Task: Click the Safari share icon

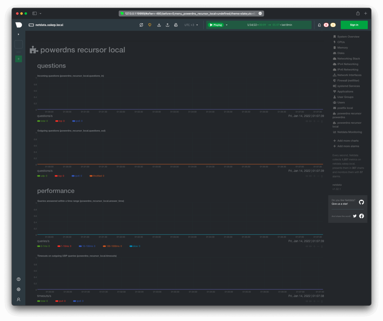Action: pos(358,13)
